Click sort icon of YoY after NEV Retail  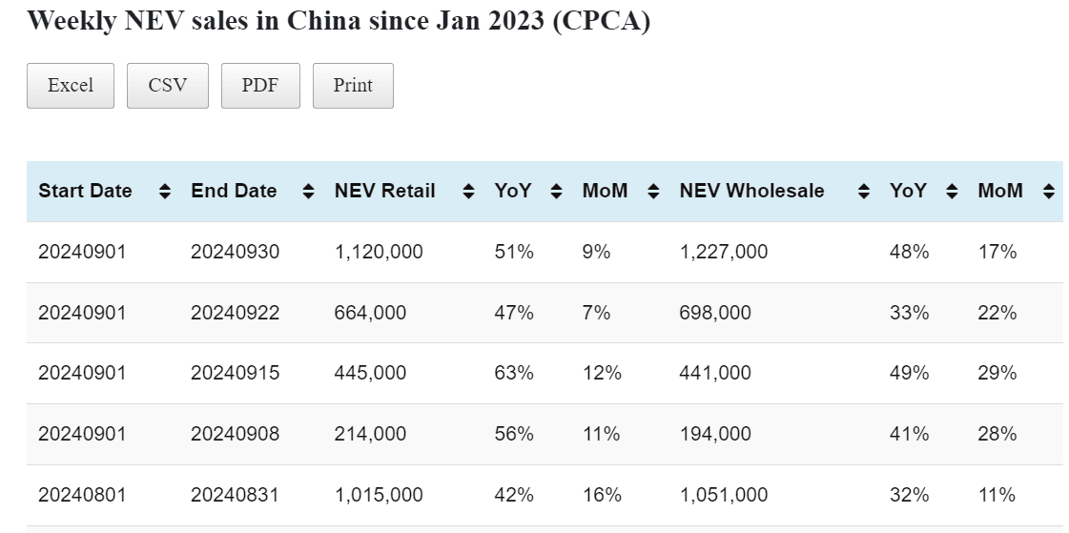coord(556,192)
